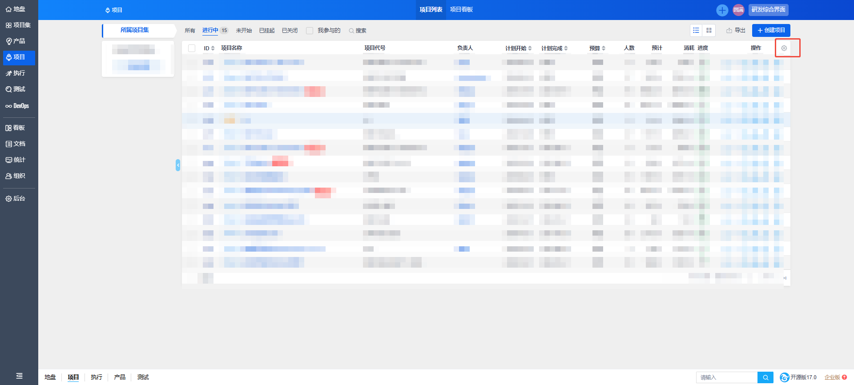854x385 pixels.
Task: Click the blue plus quick-create button in the header
Action: click(722, 10)
